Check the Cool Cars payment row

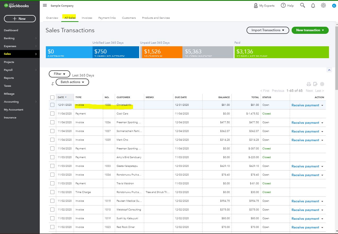point(52,114)
